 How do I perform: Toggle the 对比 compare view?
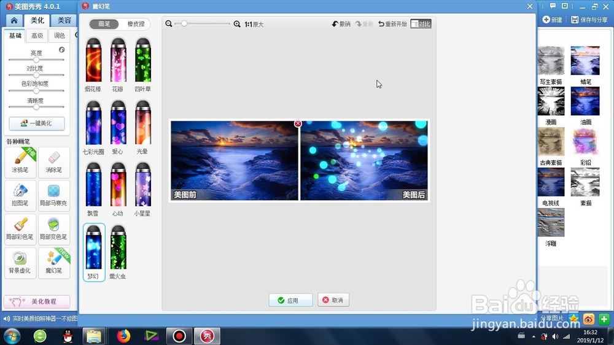click(421, 24)
